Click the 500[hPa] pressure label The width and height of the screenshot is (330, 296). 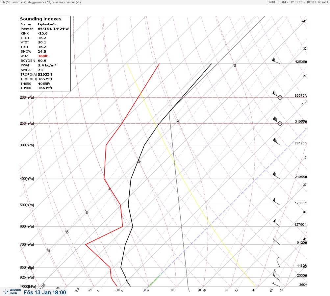coord(27,205)
